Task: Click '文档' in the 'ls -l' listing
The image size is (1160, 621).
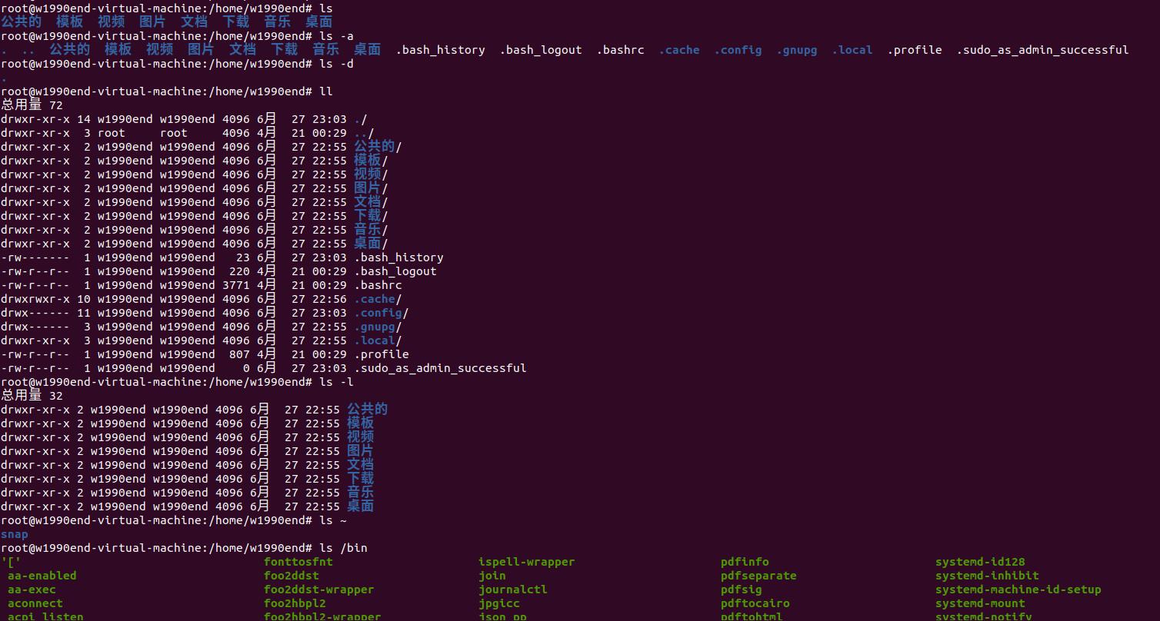Action: (x=360, y=465)
